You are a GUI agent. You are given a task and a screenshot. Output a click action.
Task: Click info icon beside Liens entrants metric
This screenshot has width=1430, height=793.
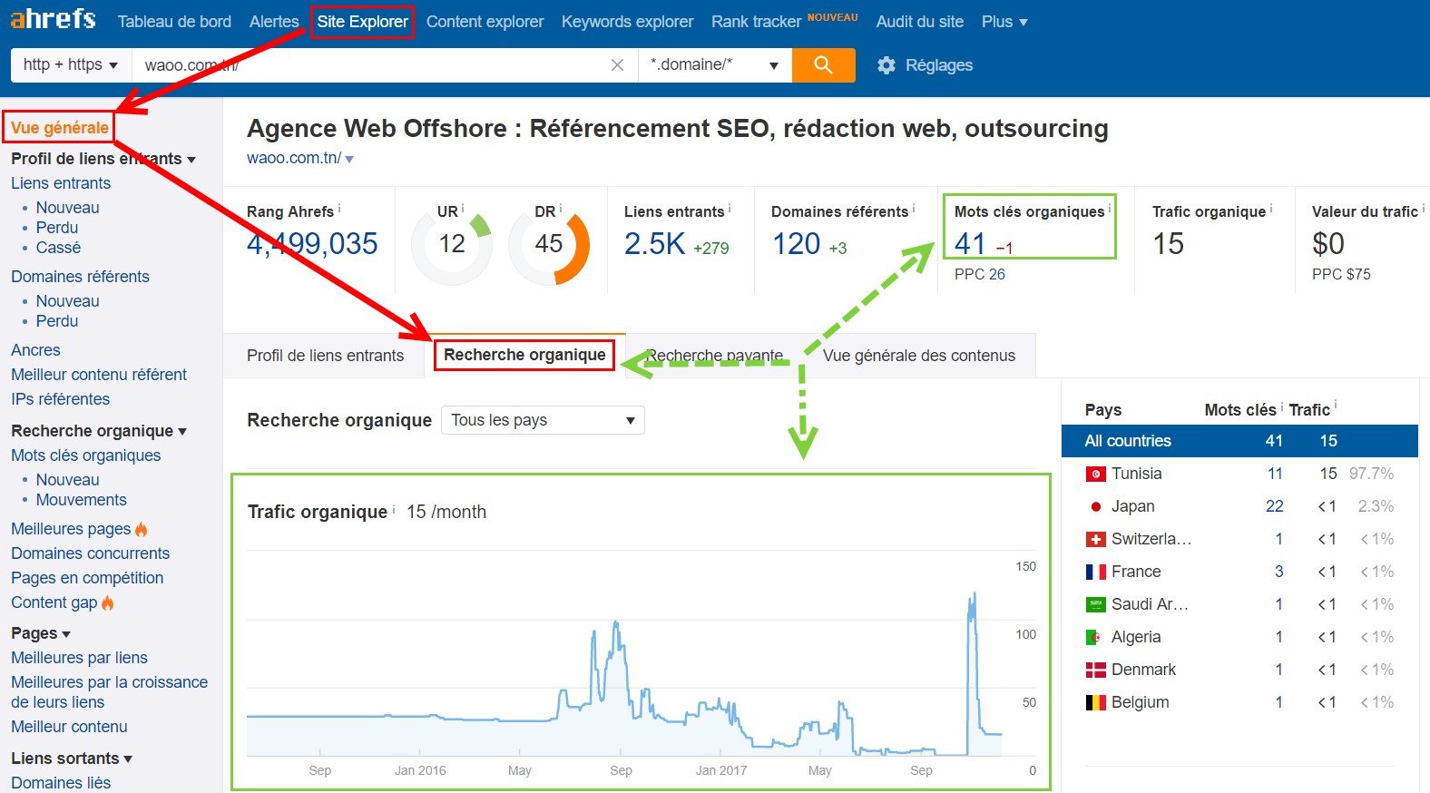730,209
